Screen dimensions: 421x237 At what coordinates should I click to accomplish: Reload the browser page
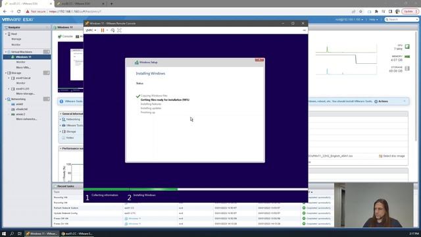click(x=19, y=12)
